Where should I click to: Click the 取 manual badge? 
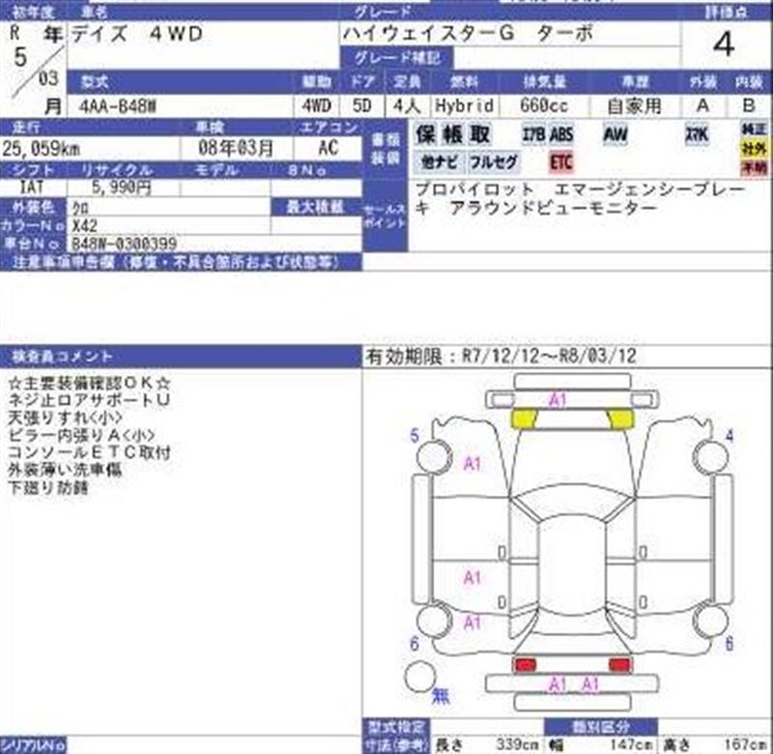[479, 134]
